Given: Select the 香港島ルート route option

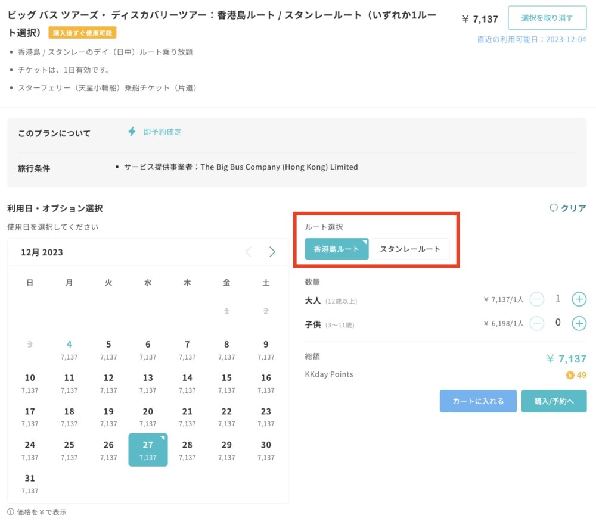Looking at the screenshot, I should click(336, 249).
